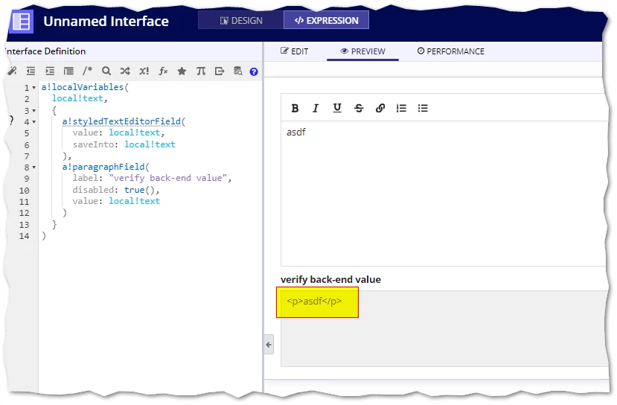Screen dimensions: 617x405
Task: Insert a hyperlink using the link icon
Action: 380,108
